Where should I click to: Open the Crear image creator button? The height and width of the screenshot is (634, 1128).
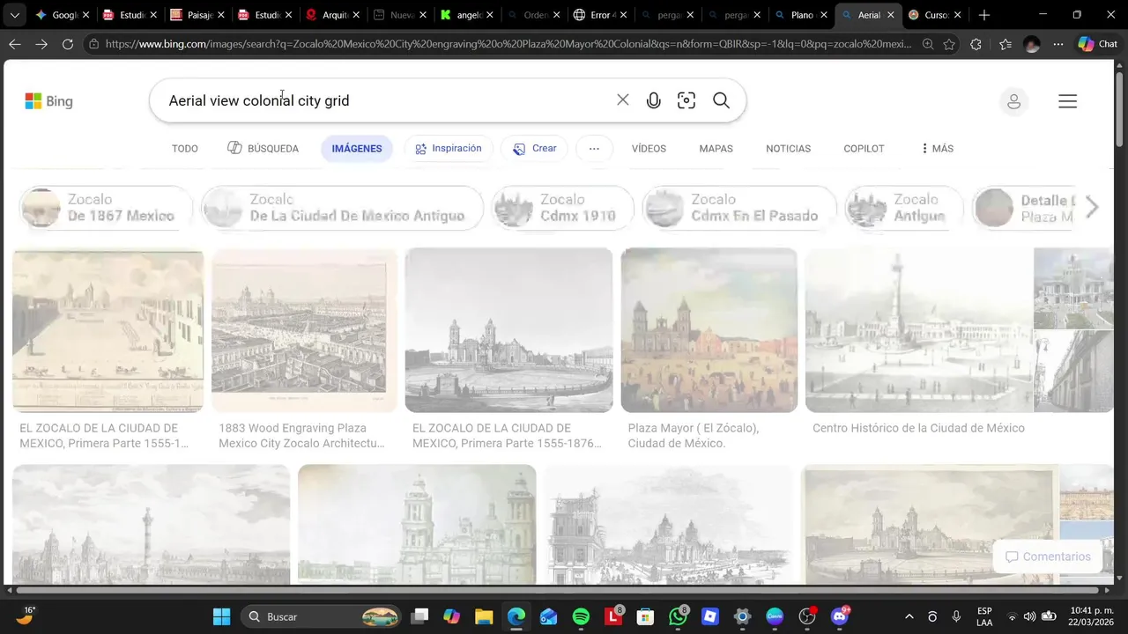(x=535, y=149)
